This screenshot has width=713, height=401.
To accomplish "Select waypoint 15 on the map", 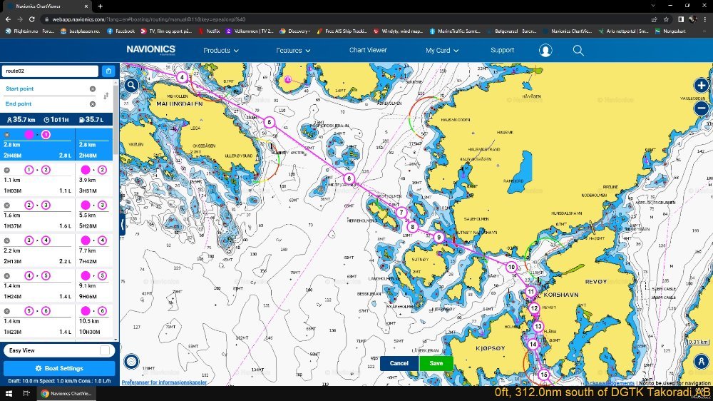I will [x=544, y=375].
